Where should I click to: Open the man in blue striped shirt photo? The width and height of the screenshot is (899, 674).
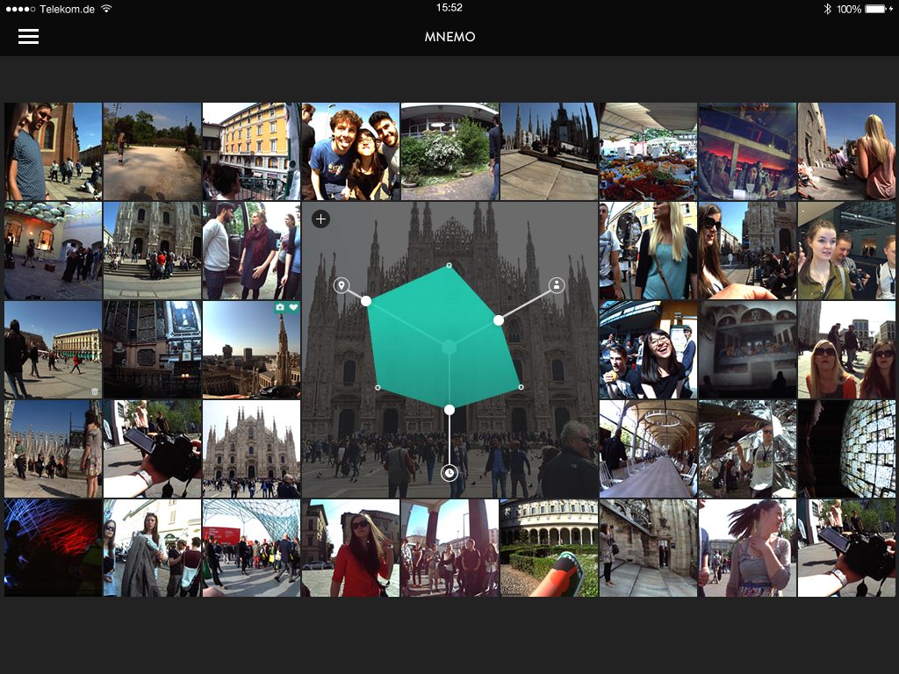click(x=53, y=151)
